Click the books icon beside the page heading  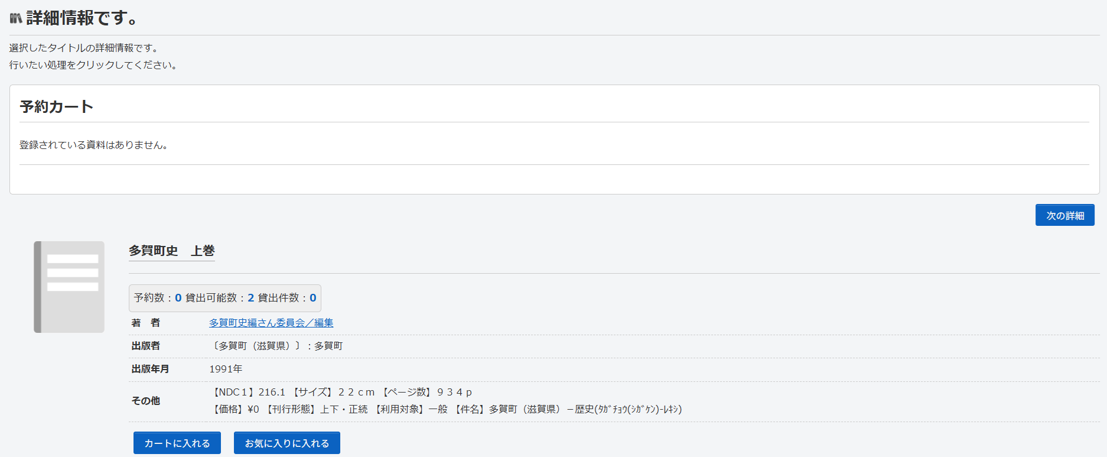click(16, 18)
